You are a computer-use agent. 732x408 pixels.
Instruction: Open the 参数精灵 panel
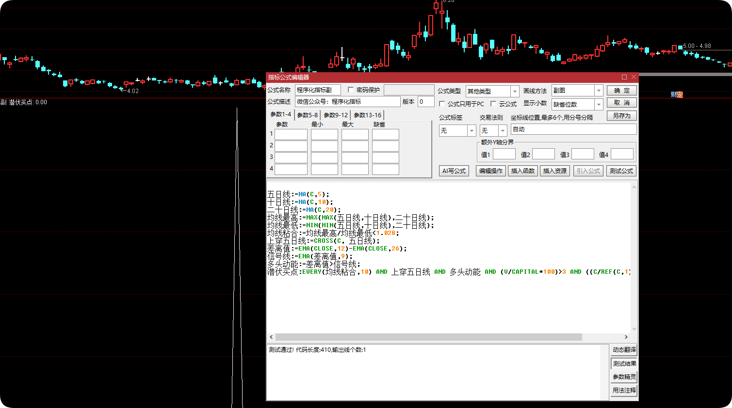(x=624, y=377)
